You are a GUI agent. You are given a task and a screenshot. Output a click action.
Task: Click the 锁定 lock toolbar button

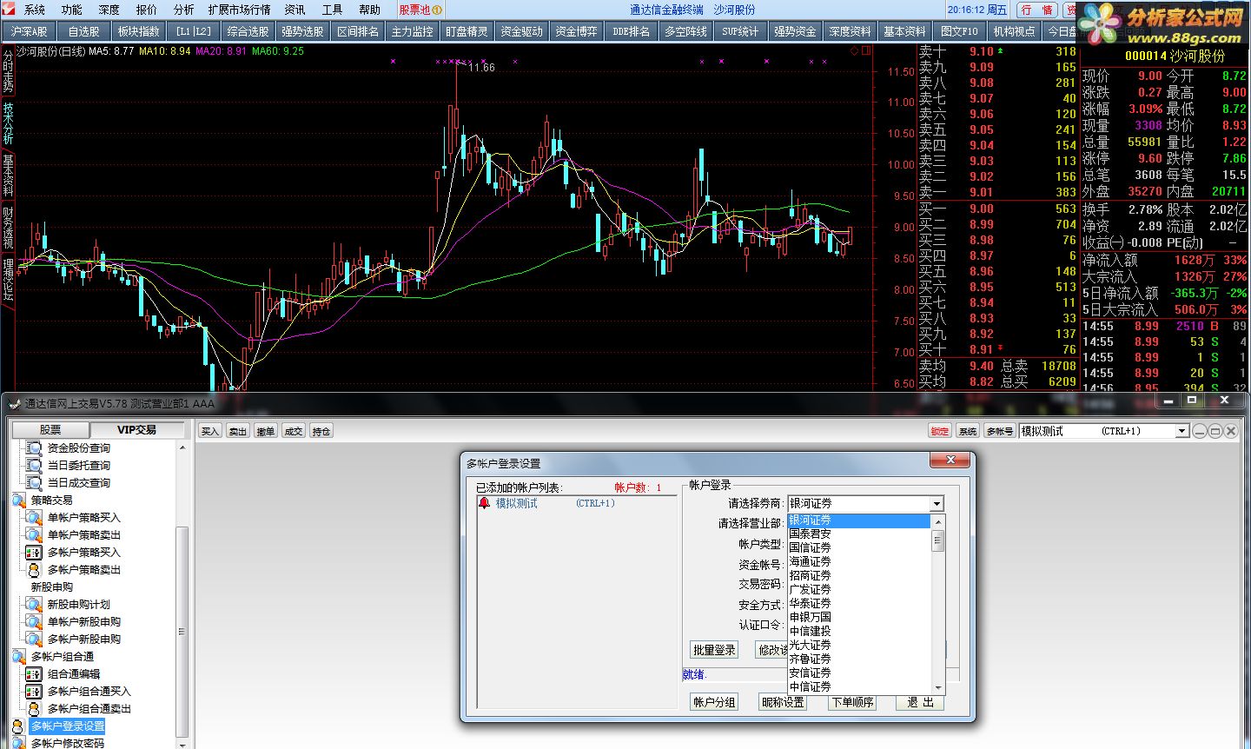pyautogui.click(x=940, y=431)
